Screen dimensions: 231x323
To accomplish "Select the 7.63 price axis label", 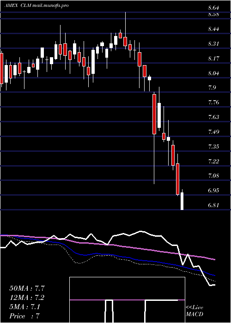I will (x=213, y=117).
